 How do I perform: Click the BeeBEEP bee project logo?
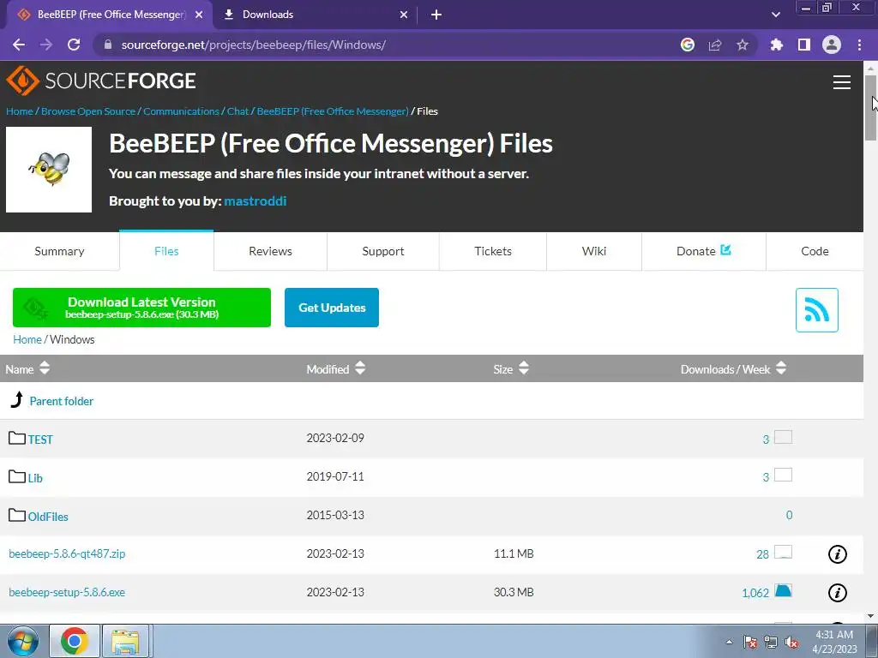pos(49,170)
